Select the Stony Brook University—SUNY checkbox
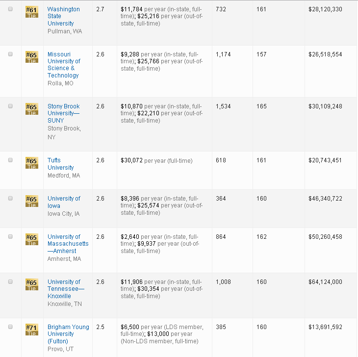 [x=10, y=106]
